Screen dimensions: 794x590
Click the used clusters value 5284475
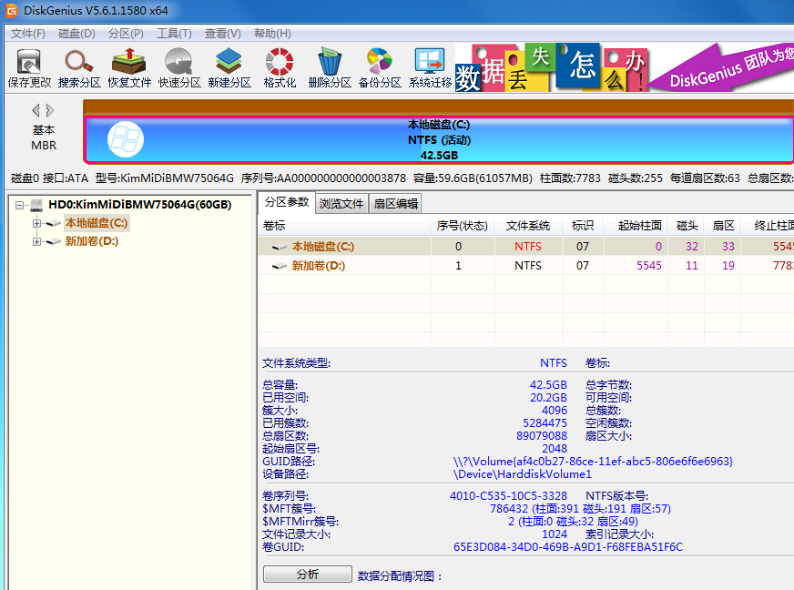point(545,422)
